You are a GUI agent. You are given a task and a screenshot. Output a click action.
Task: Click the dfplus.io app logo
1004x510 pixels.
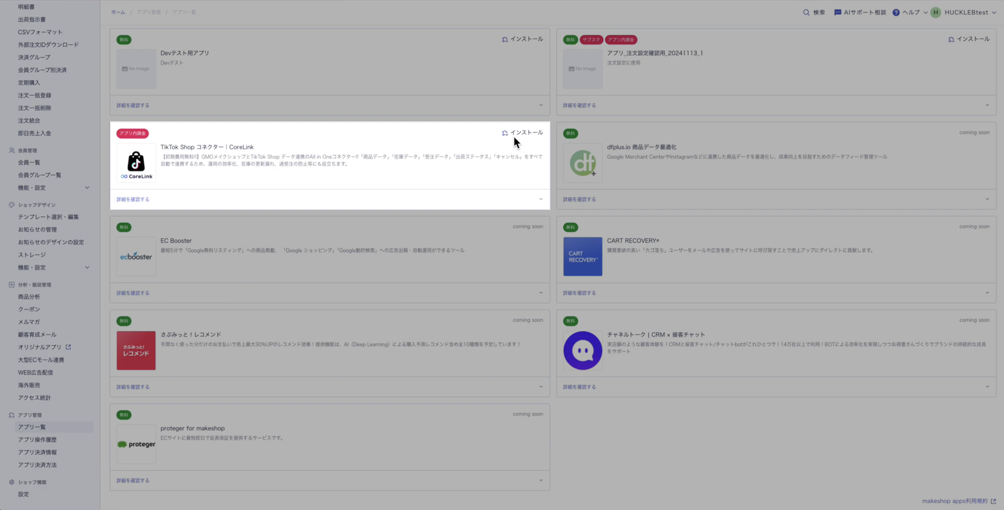point(582,163)
